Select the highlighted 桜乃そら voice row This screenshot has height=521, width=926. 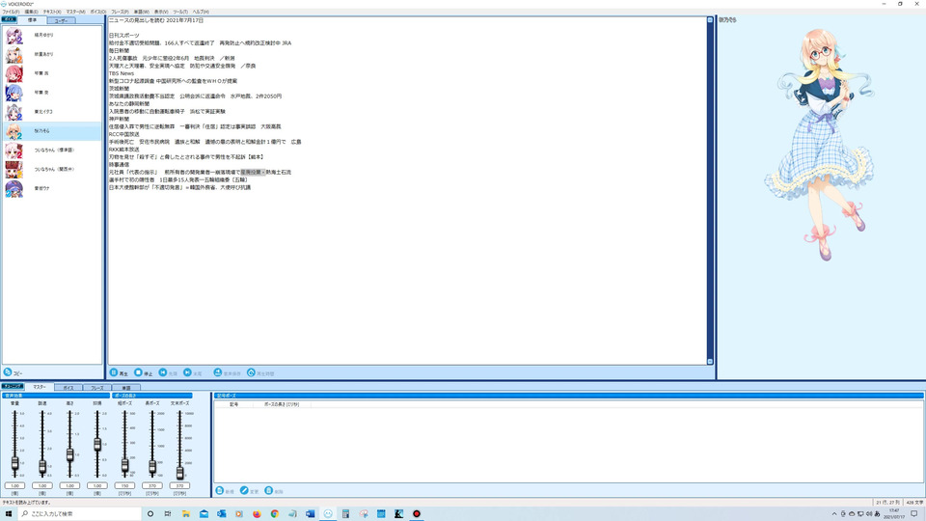(52, 131)
